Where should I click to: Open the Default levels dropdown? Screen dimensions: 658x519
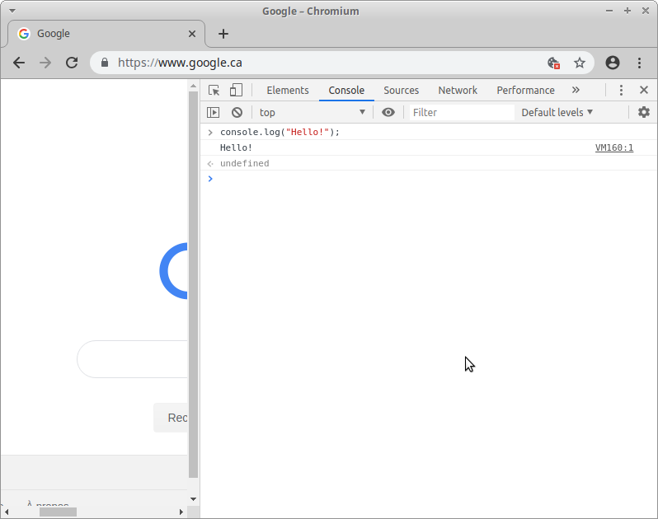click(557, 113)
